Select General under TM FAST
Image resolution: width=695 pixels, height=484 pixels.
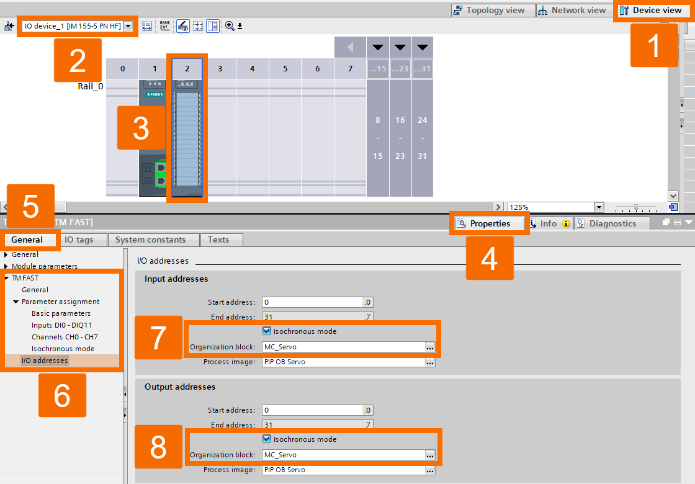point(35,290)
